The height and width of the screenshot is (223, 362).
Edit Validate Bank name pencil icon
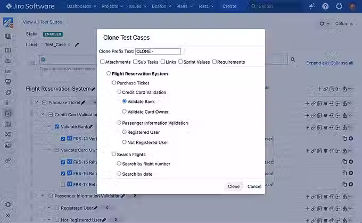(x=90, y=126)
